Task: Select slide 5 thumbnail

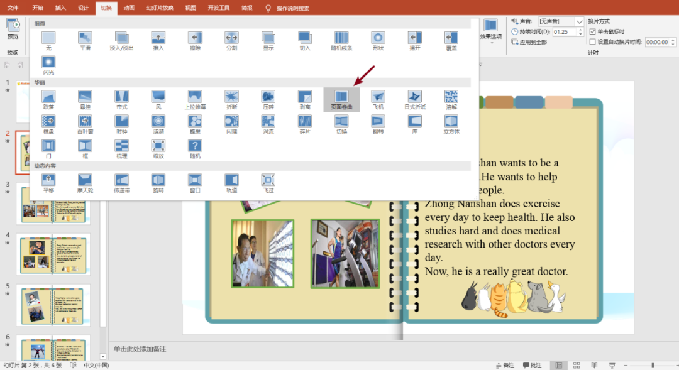Action: (53, 305)
